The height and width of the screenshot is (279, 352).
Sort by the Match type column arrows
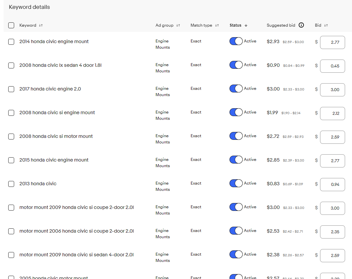click(217, 25)
